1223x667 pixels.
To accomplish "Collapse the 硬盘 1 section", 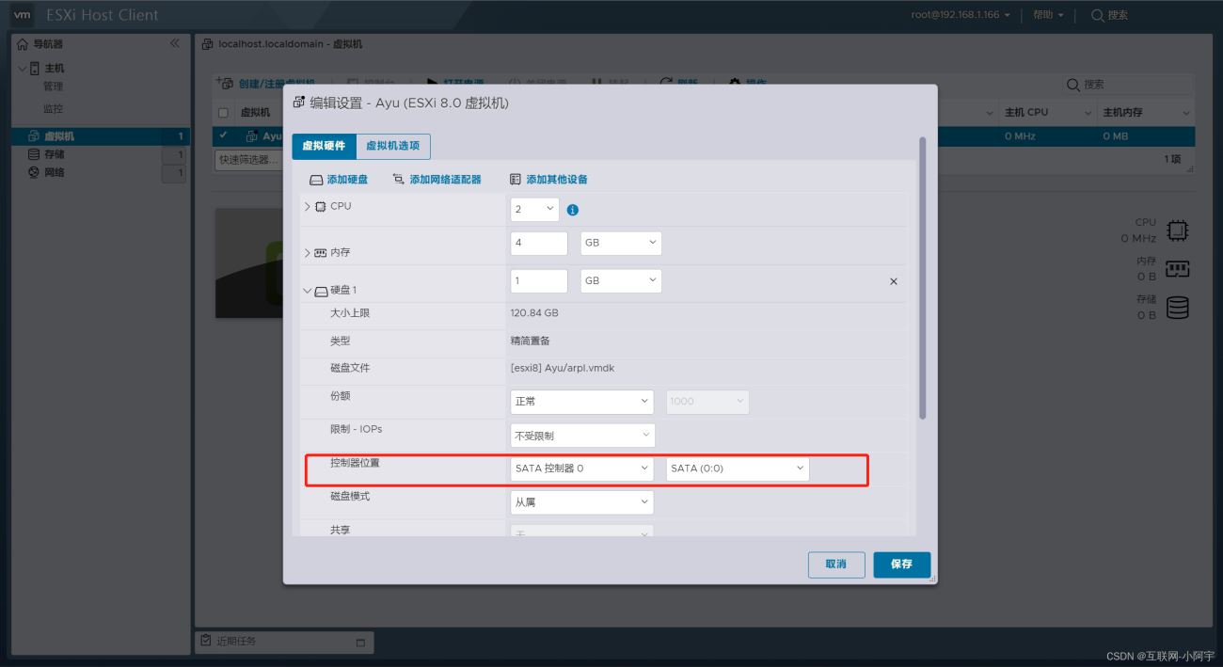I will [x=308, y=291].
